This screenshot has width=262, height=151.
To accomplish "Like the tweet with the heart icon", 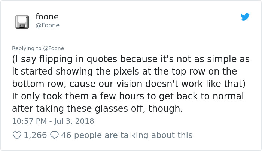I will tap(17, 135).
